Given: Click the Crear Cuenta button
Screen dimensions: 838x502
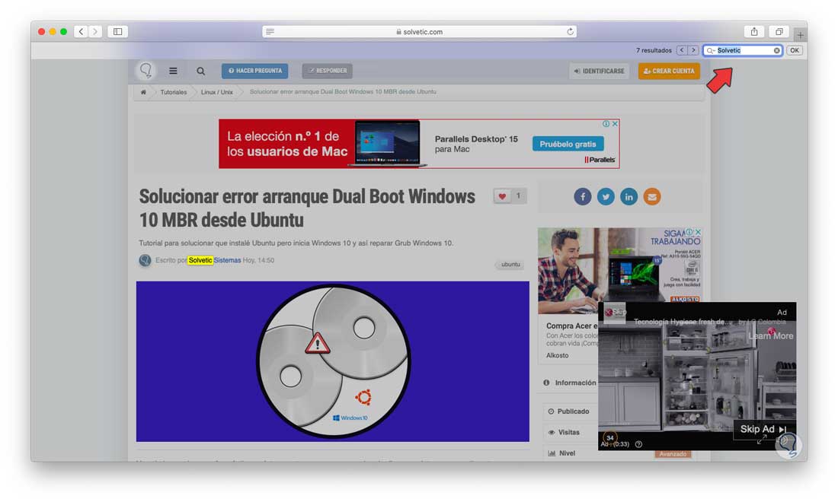Looking at the screenshot, I should click(669, 71).
